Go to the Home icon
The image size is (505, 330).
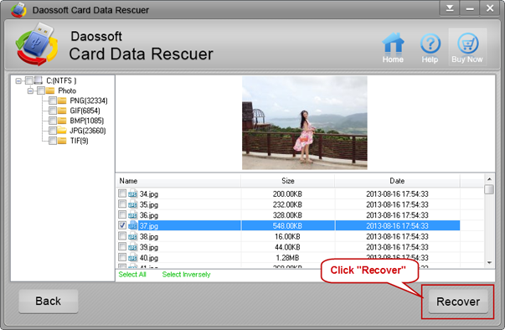(393, 44)
